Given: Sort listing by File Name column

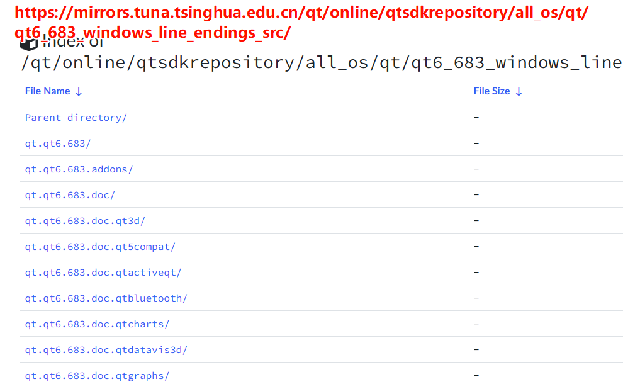Looking at the screenshot, I should tap(48, 91).
